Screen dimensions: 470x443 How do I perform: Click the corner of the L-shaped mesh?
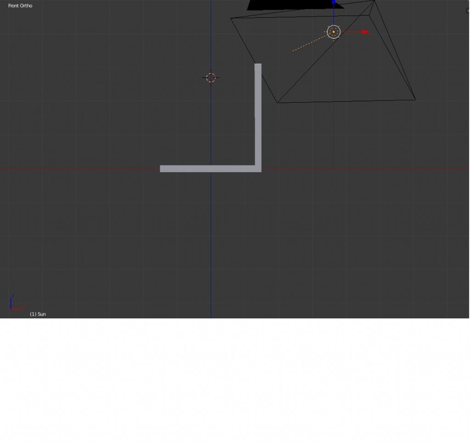pos(258,169)
